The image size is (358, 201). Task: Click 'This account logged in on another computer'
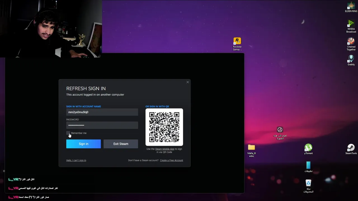95,95
